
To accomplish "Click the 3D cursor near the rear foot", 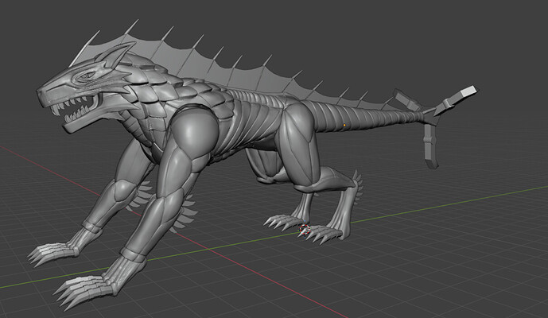I will [303, 229].
